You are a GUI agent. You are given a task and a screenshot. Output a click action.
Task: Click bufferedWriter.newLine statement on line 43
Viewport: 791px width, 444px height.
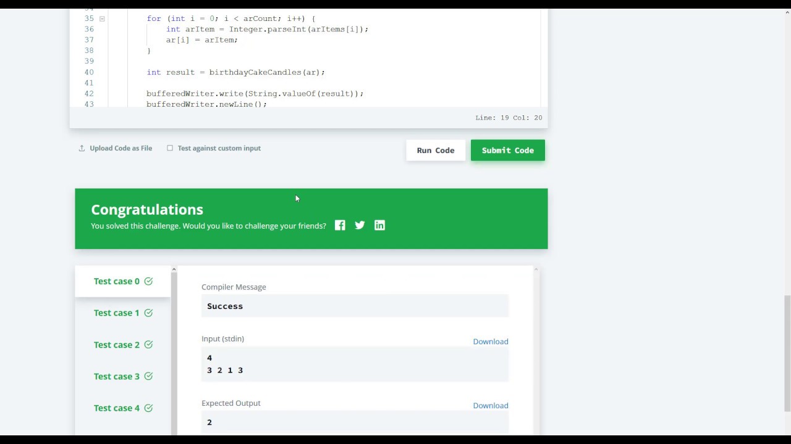coord(206,104)
